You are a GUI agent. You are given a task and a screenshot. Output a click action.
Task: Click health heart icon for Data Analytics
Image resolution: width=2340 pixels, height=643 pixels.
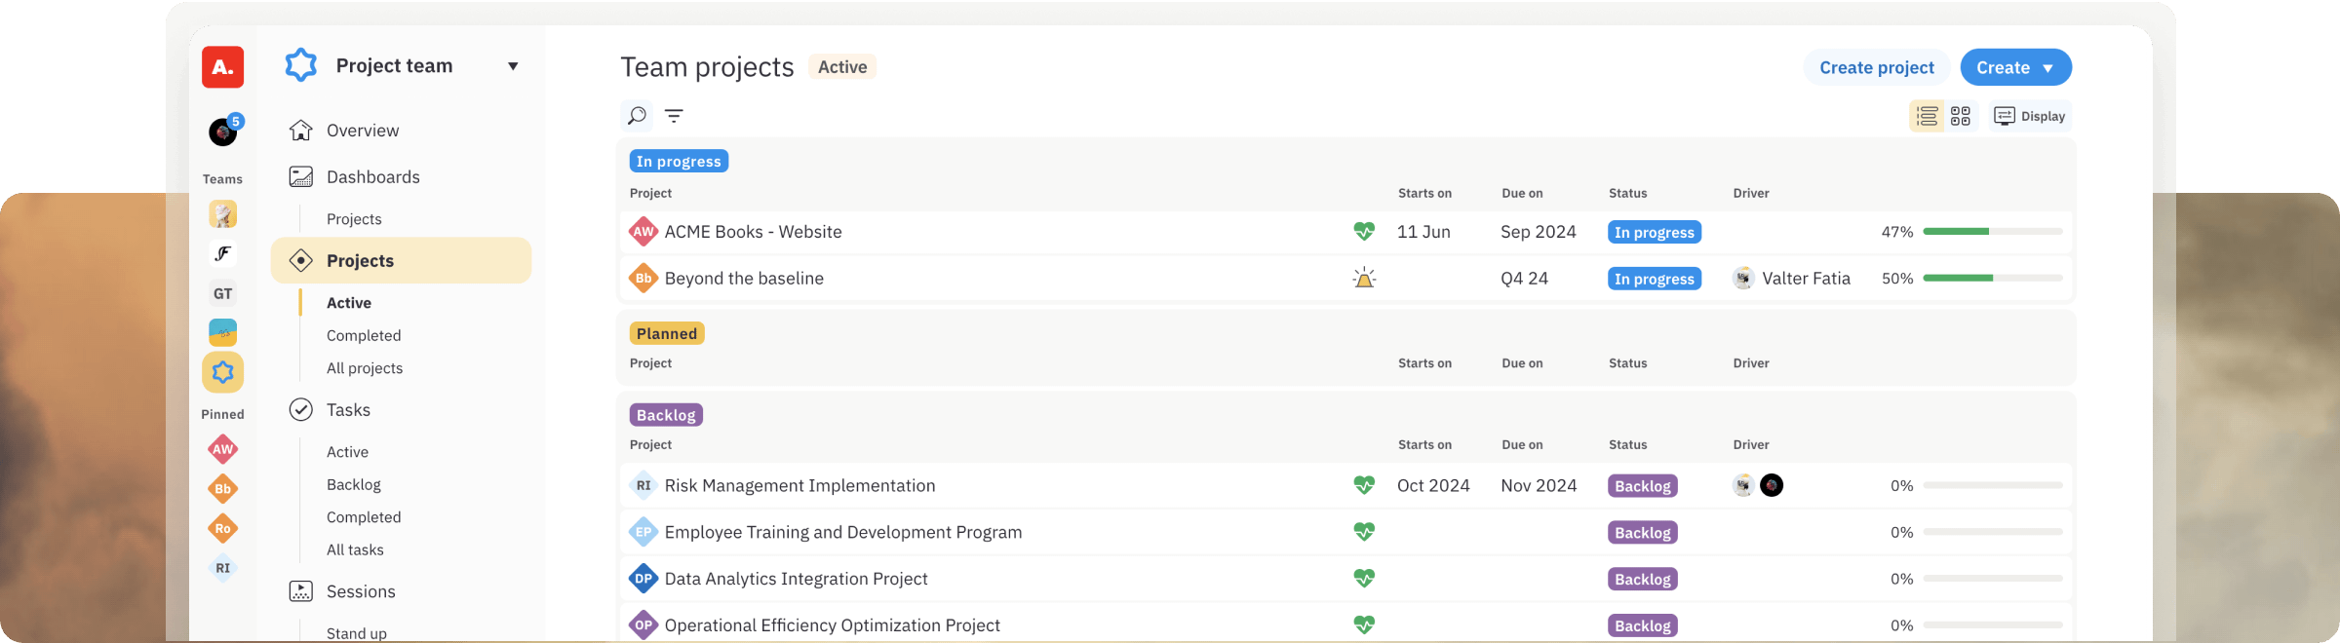[1364, 579]
